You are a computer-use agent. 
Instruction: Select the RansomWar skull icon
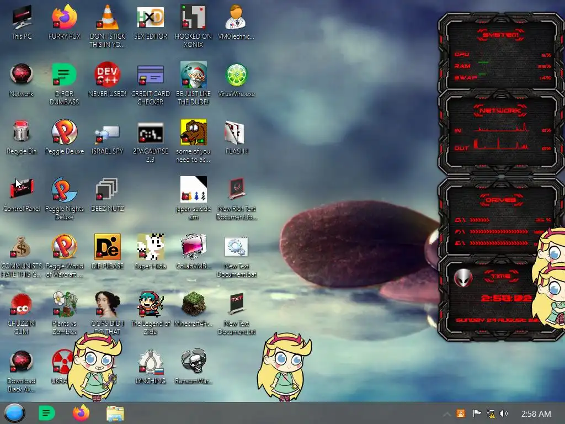coord(193,367)
